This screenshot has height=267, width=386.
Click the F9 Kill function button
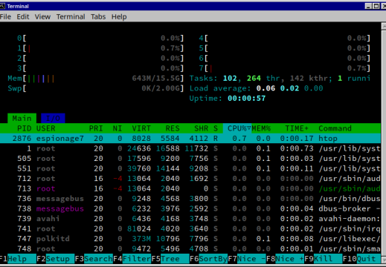324,259
